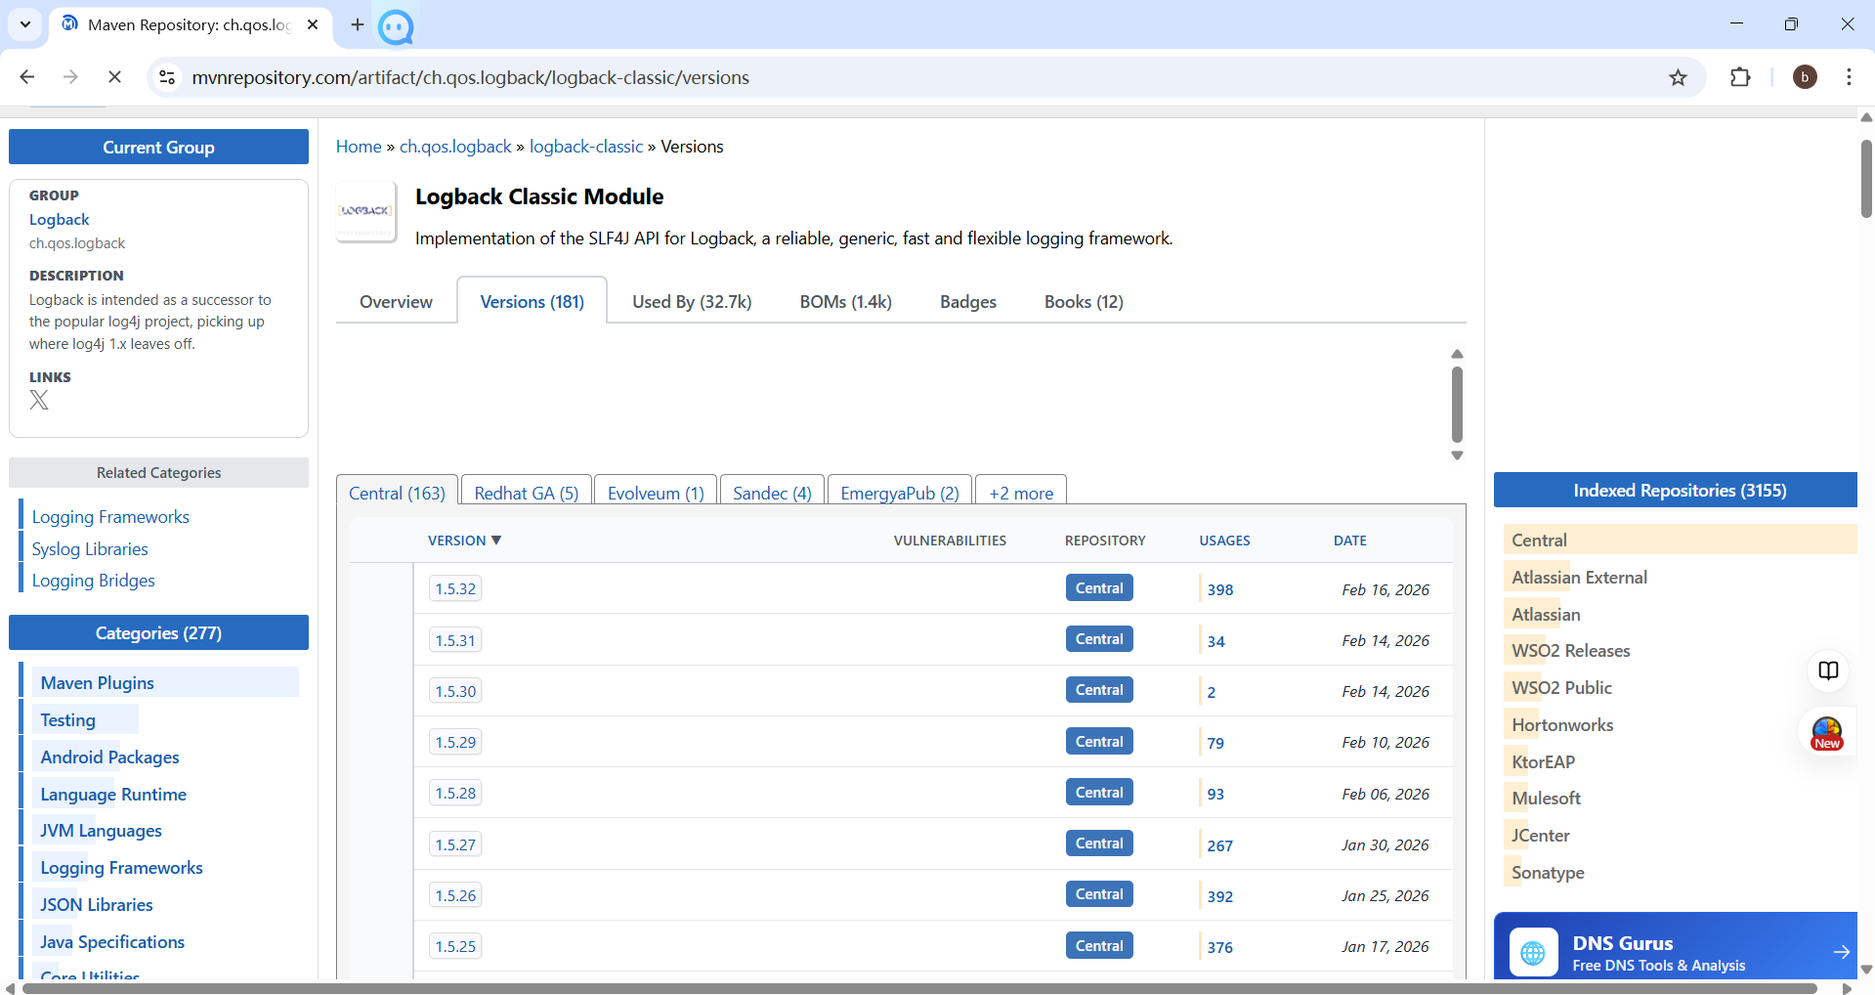Click ad frame scroll up arrow
1875x995 pixels.
pyautogui.click(x=1457, y=354)
